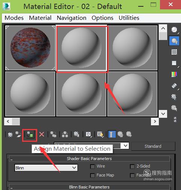The image size is (181, 190).
Task: Enable the 2-Sided checkbox
Action: click(132, 166)
